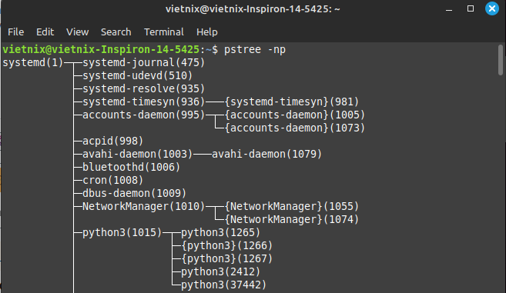Click the cron(1008) entry
The image size is (506, 293).
pos(112,180)
